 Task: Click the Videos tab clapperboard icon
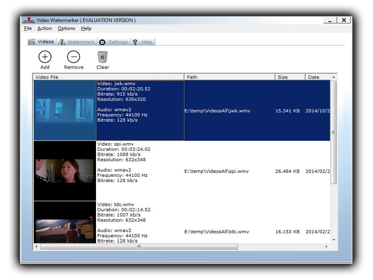tap(32, 42)
